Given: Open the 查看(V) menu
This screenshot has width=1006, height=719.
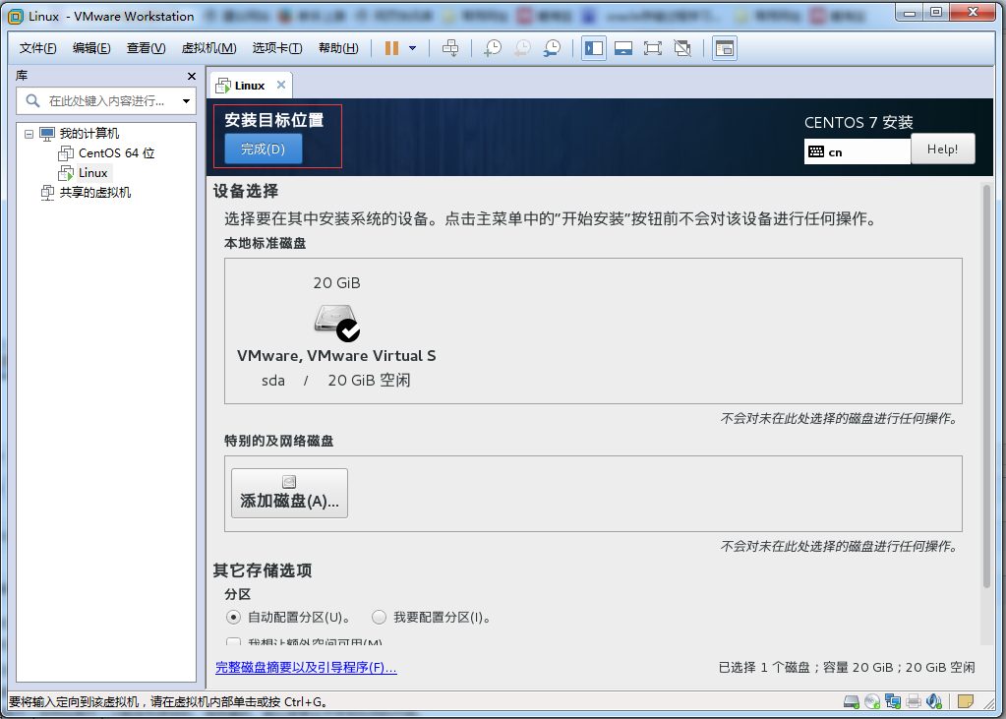Looking at the screenshot, I should click(146, 48).
